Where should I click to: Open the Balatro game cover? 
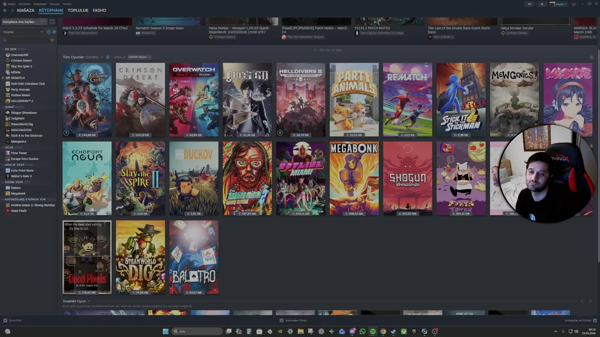click(194, 257)
